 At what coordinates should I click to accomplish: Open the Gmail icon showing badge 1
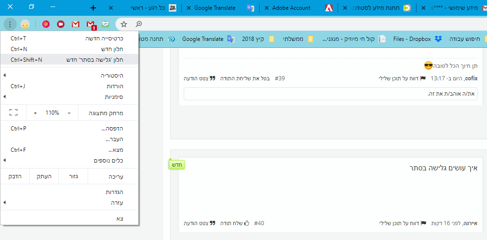pos(91,25)
